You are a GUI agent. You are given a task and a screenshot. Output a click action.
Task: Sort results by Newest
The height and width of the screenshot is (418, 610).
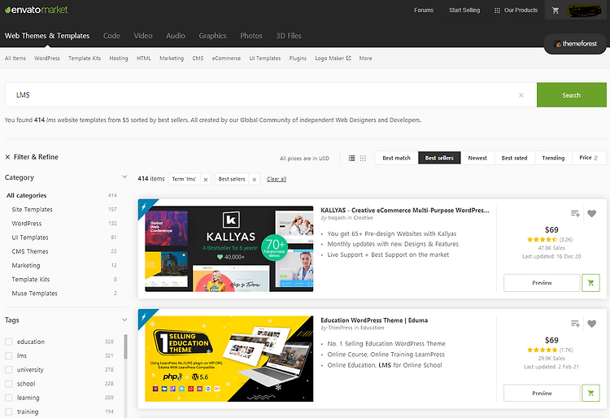tap(477, 158)
